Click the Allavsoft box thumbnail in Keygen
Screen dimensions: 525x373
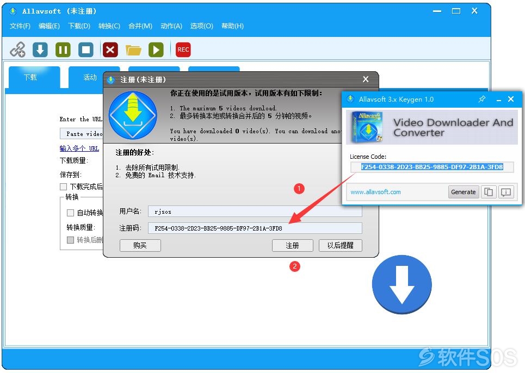(x=367, y=127)
